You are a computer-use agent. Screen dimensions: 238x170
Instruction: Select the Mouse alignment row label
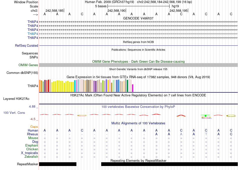pos(33,138)
